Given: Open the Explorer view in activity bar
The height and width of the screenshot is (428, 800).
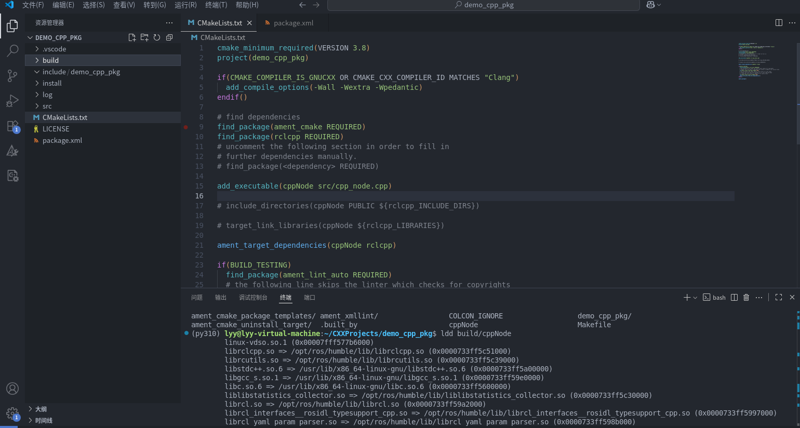Looking at the screenshot, I should pos(12,25).
